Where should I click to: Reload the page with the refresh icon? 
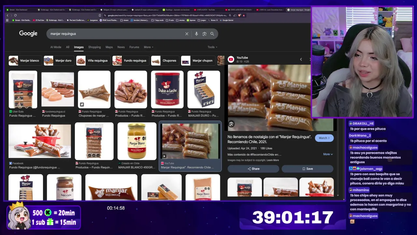pos(15,15)
